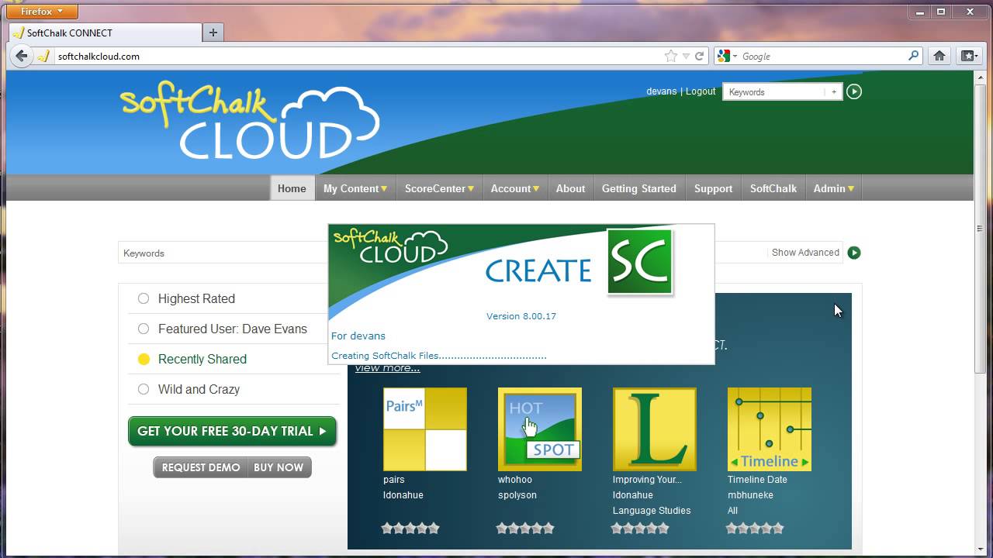Open a new tab with plus button
The height and width of the screenshot is (558, 993).
pyautogui.click(x=213, y=33)
